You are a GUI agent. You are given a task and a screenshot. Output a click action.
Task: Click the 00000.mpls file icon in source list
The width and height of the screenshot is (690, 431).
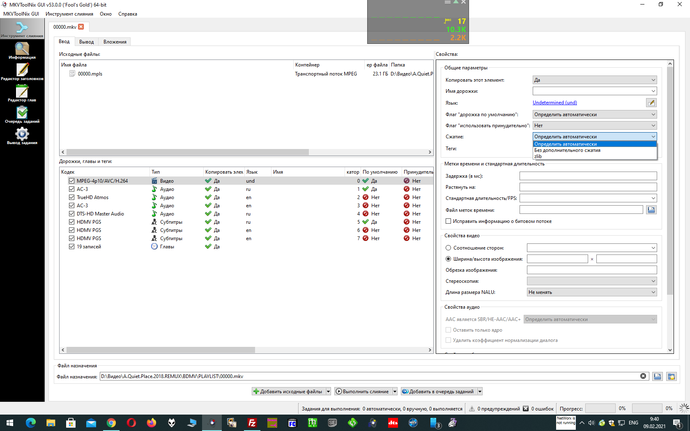pyautogui.click(x=72, y=73)
